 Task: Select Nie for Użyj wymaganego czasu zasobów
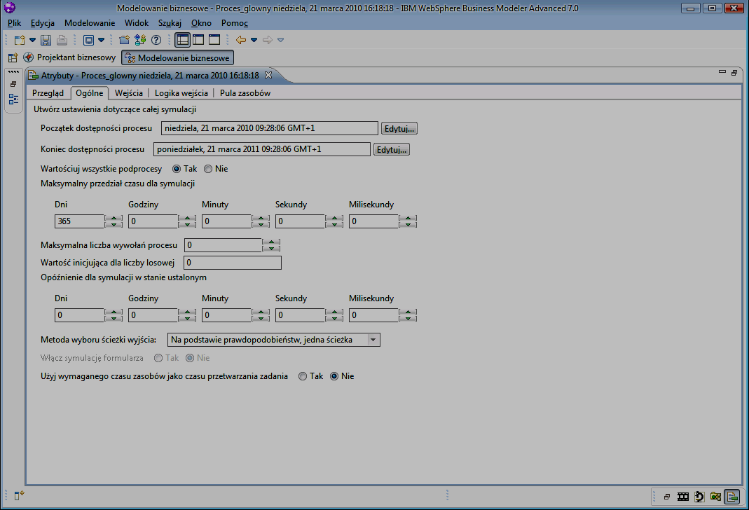click(x=334, y=376)
